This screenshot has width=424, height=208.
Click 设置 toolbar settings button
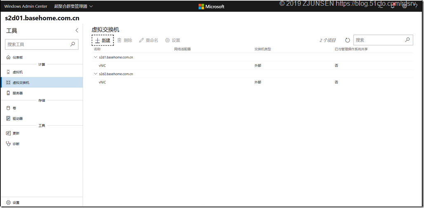(x=172, y=40)
